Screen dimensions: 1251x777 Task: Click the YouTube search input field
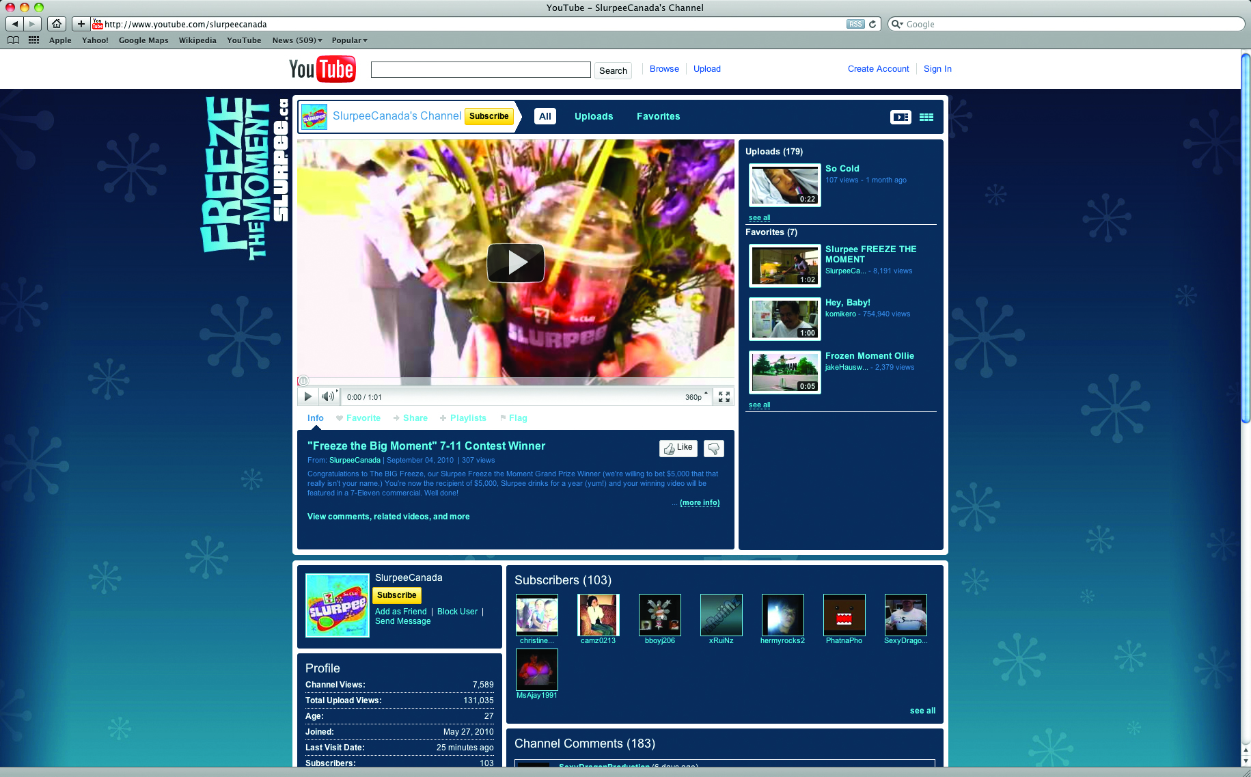(481, 70)
